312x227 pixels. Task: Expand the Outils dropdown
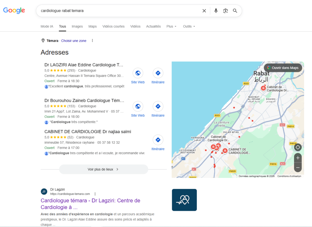[x=189, y=26]
